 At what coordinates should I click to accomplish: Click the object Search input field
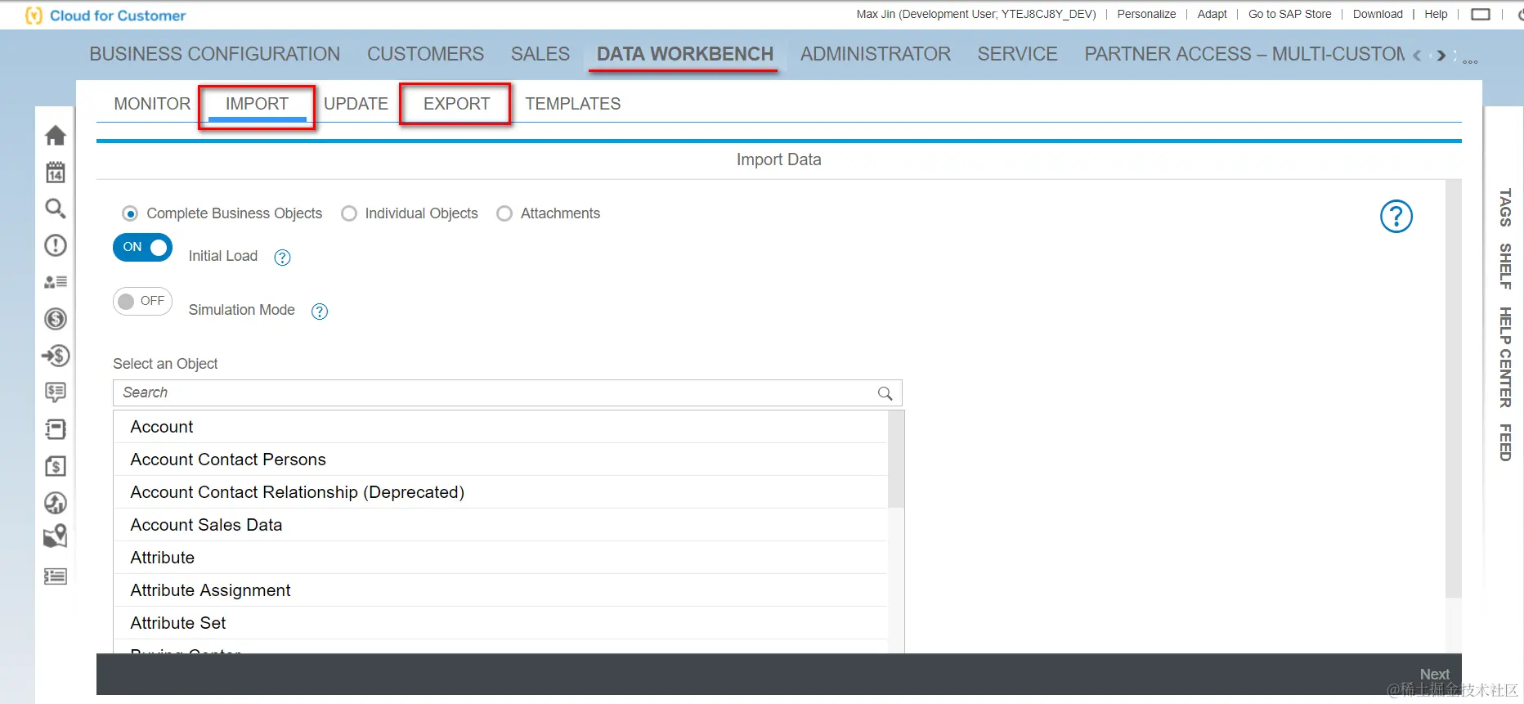(508, 392)
